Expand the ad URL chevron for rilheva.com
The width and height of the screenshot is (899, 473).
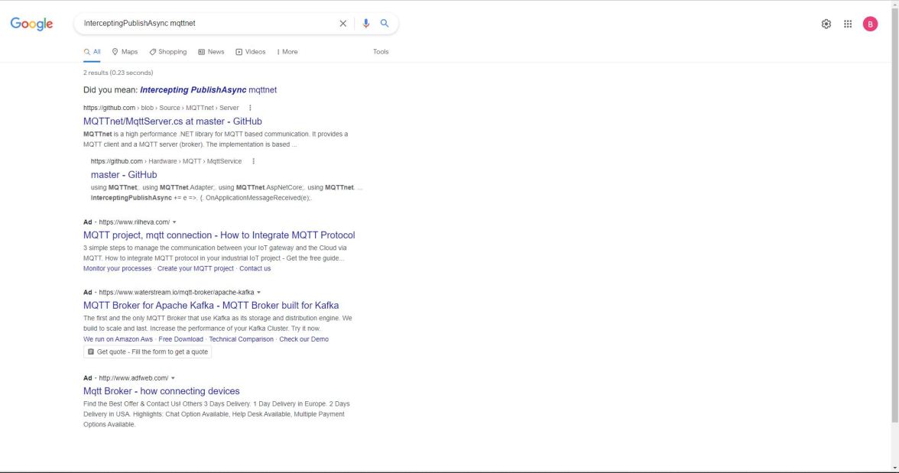(175, 223)
